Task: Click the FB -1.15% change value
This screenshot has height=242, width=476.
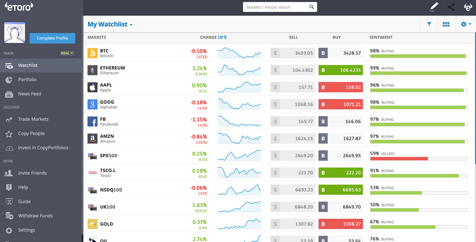Action: tap(198, 119)
